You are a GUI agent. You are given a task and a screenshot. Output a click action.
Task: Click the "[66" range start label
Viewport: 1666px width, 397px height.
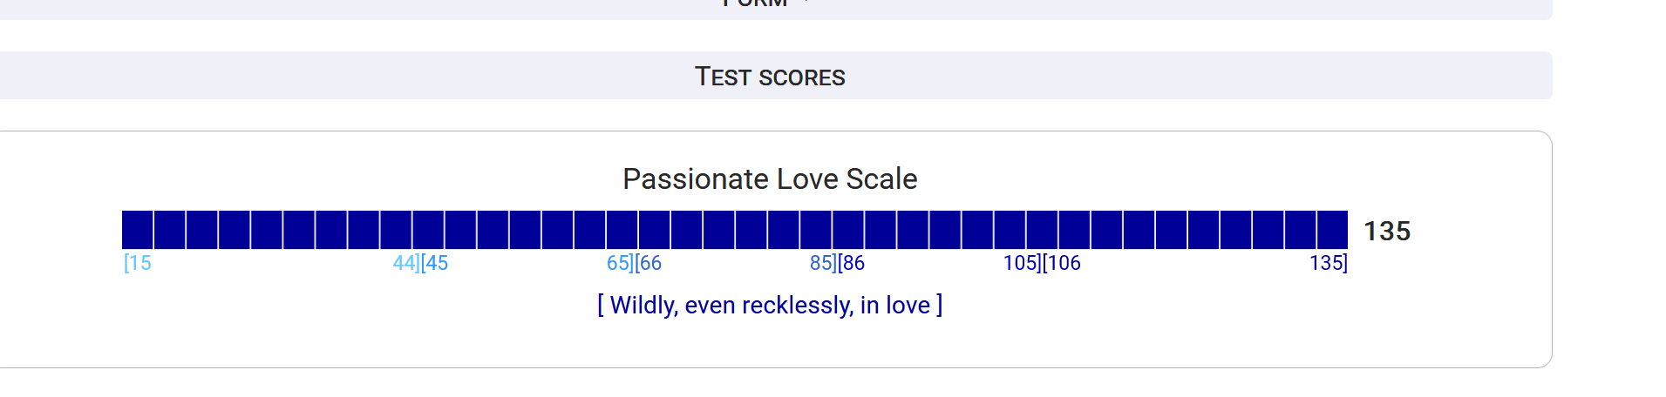pyautogui.click(x=649, y=263)
